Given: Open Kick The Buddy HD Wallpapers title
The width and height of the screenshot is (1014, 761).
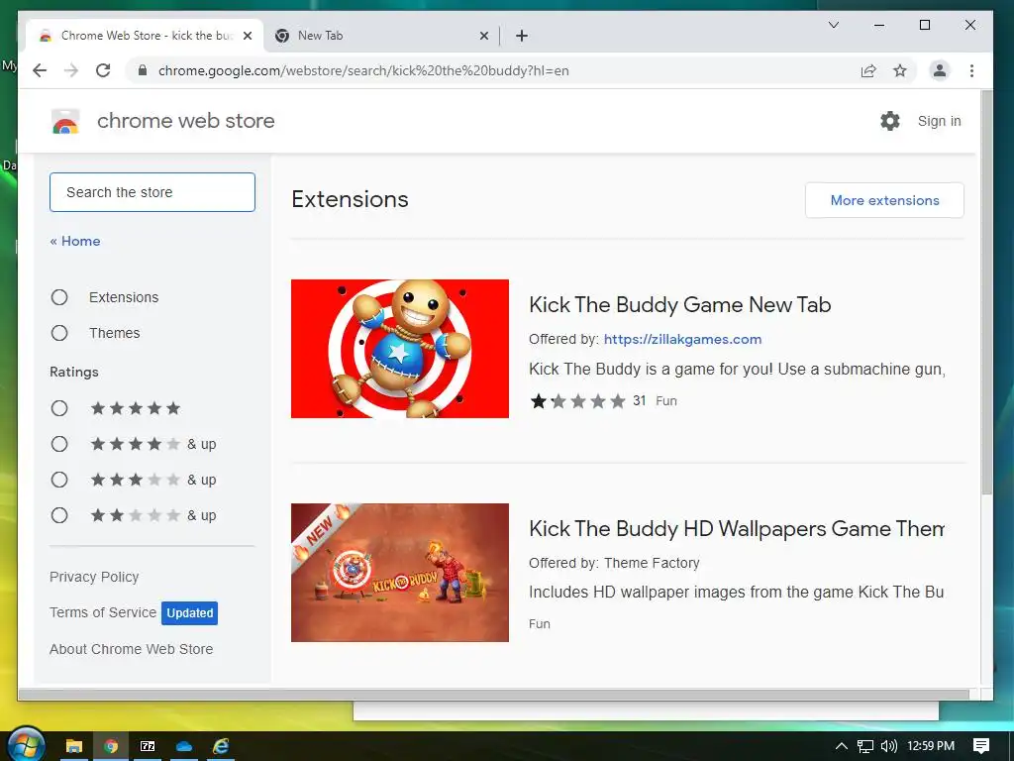Looking at the screenshot, I should (x=737, y=529).
